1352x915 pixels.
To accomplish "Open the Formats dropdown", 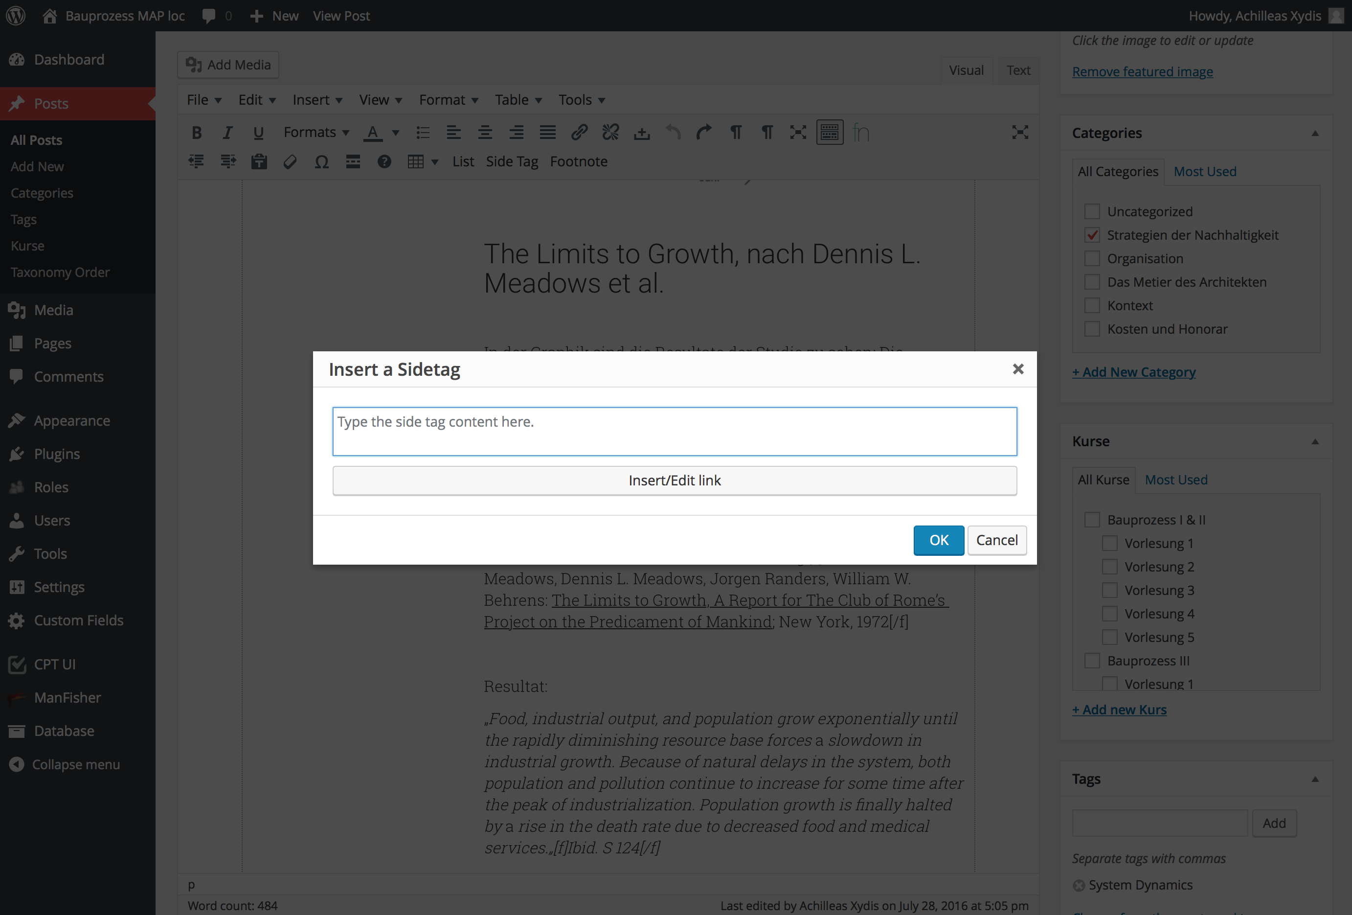I will 316,133.
